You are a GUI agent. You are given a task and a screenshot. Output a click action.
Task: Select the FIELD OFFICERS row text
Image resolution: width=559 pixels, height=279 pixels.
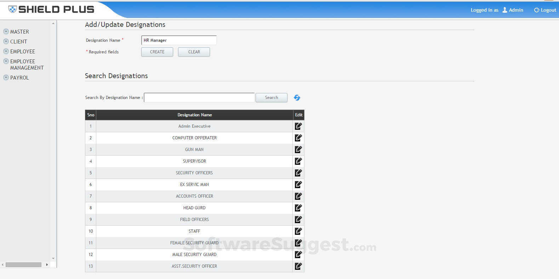point(194,220)
